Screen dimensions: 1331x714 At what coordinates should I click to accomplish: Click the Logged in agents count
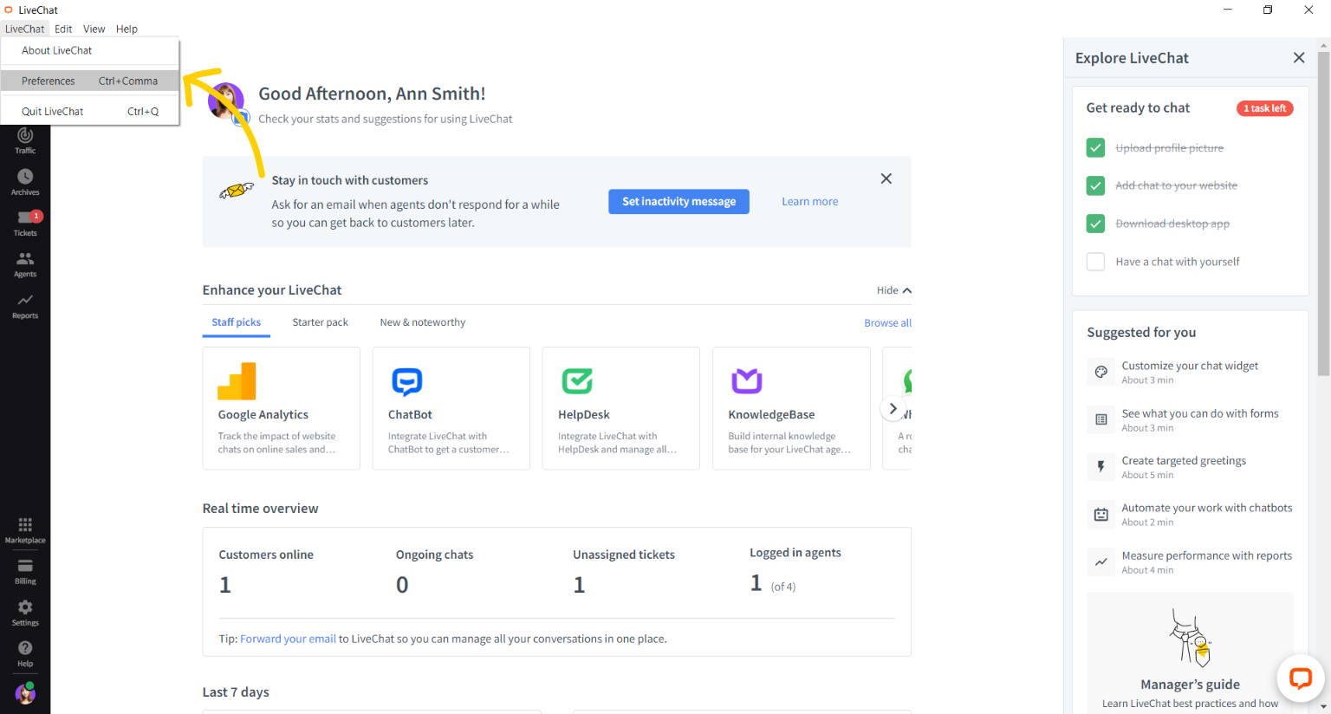pyautogui.click(x=756, y=583)
